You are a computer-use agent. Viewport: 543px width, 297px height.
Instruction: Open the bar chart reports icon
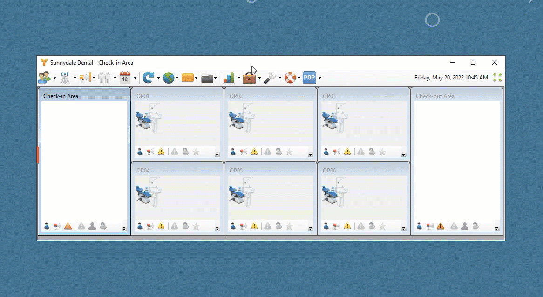pos(229,78)
